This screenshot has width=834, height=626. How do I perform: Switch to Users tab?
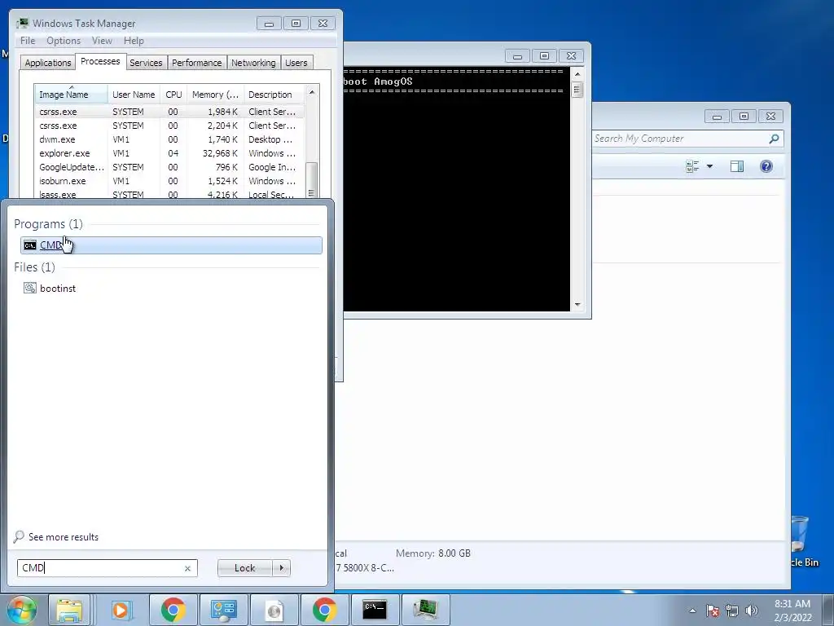pos(296,63)
